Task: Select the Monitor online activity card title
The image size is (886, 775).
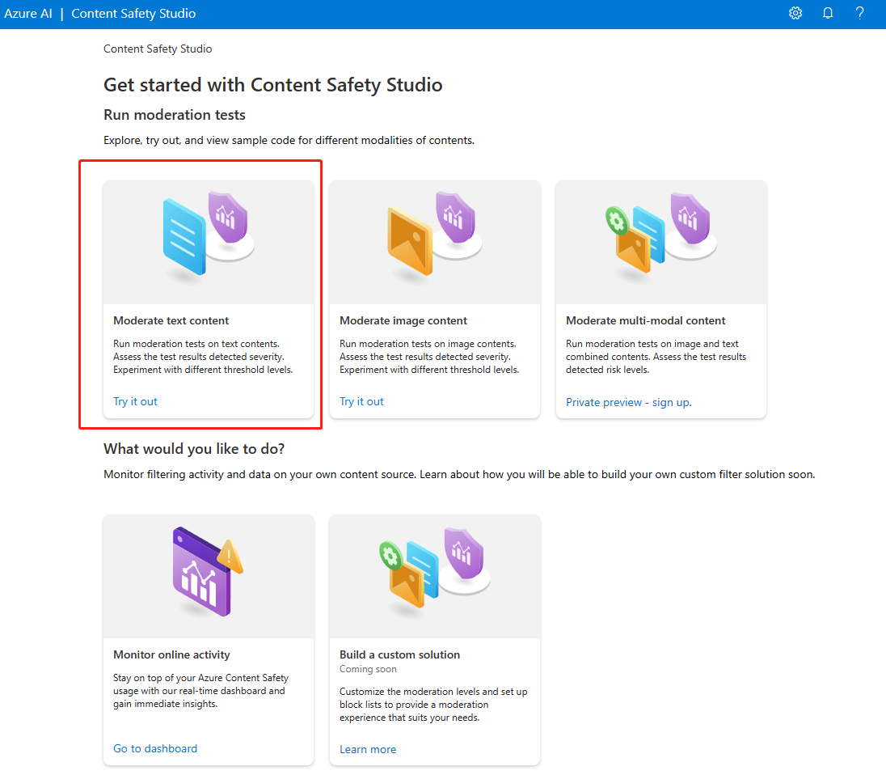Action: [x=171, y=654]
